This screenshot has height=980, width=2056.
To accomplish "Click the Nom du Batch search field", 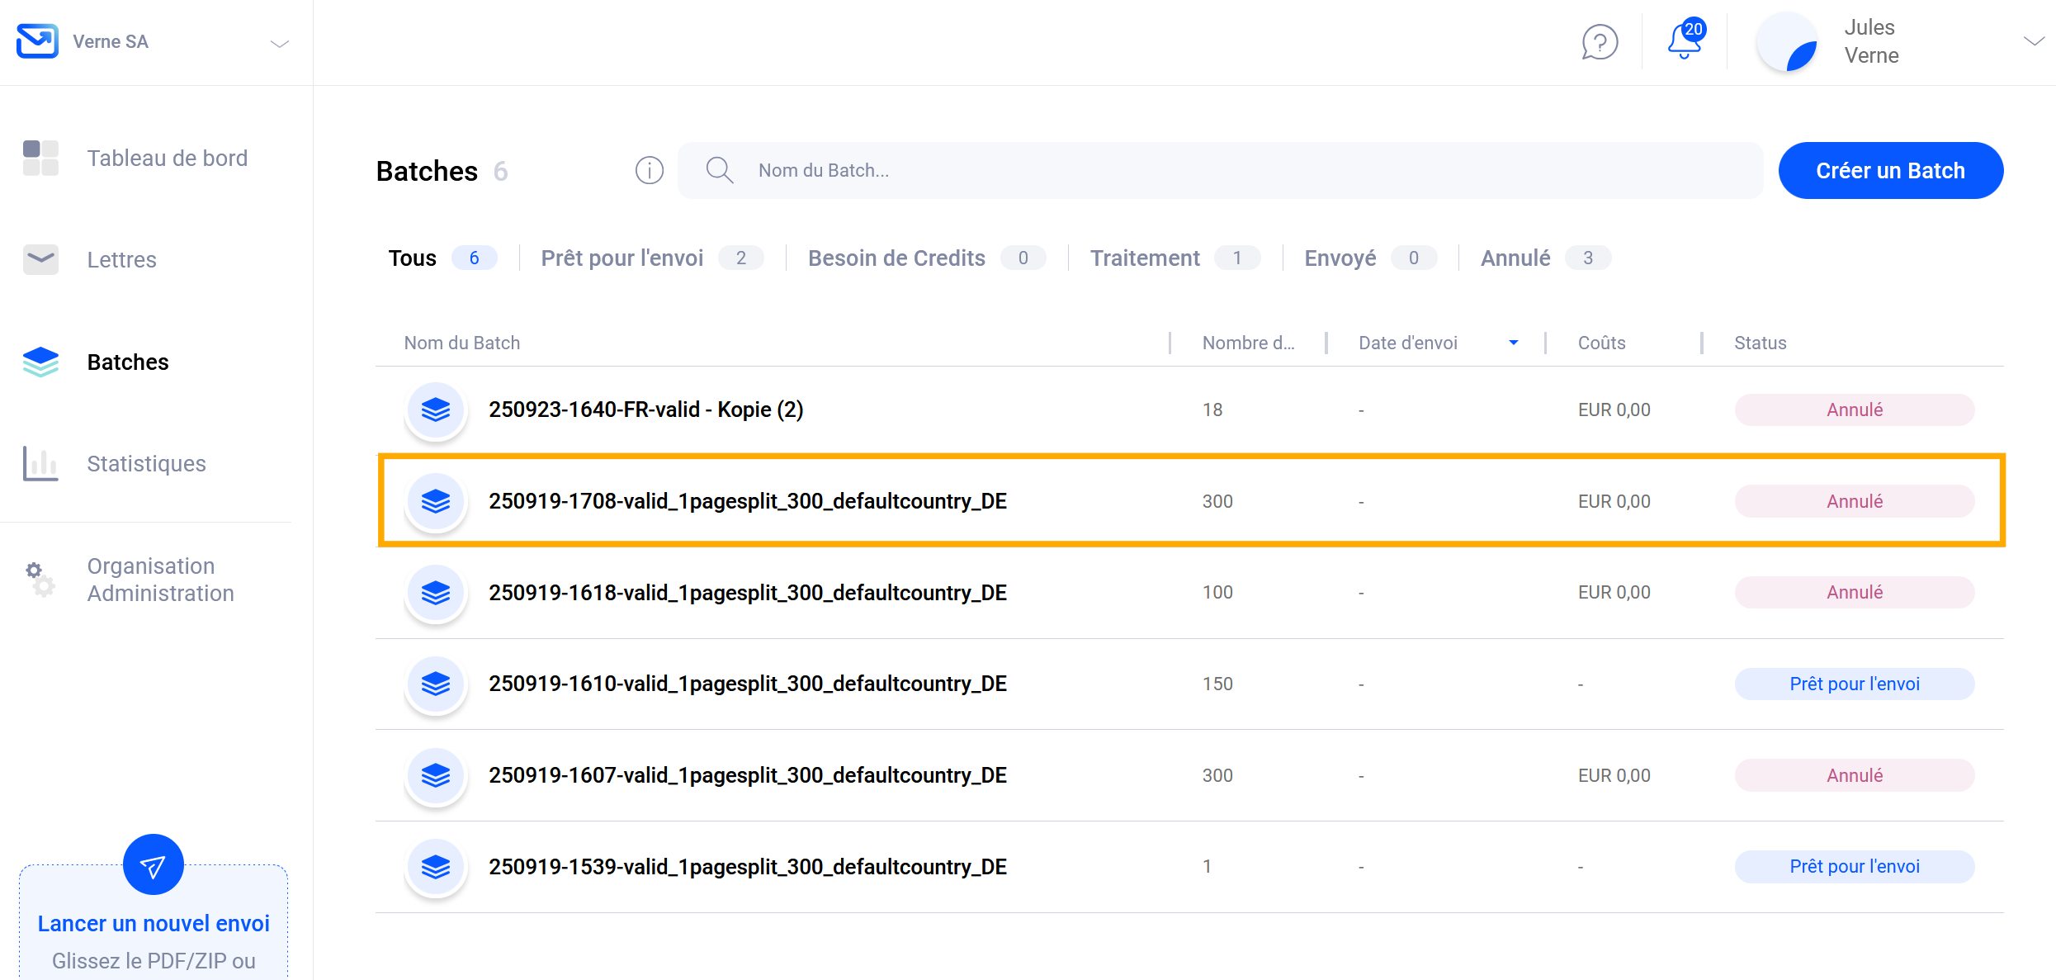I will (1238, 171).
